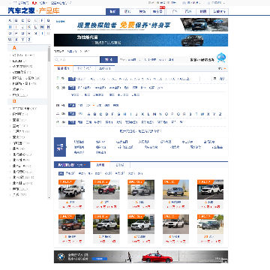The width and height of the screenshot is (270, 270).
Task: Filter brands by letter R in the filter row
Action: pos(184,114)
